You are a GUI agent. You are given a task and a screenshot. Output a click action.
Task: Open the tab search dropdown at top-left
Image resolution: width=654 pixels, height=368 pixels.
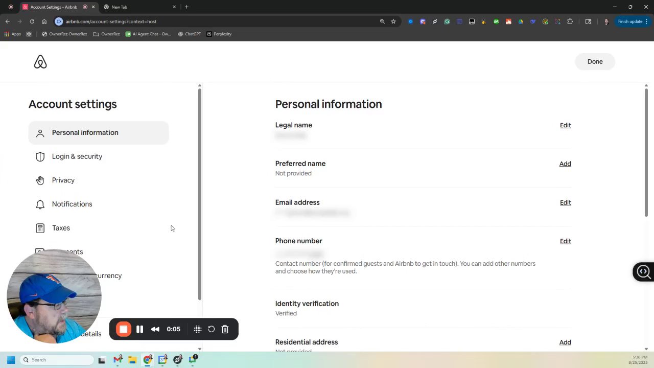(11, 7)
